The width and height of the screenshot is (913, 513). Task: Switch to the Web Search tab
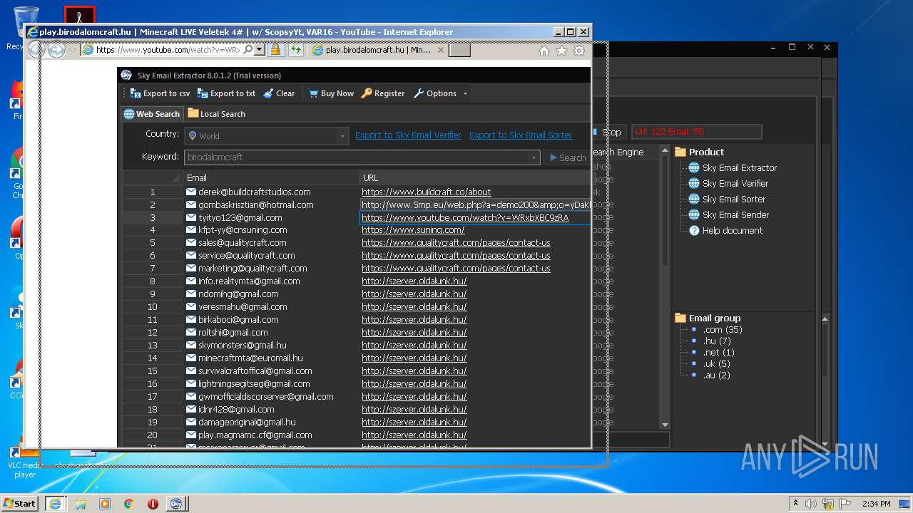pyautogui.click(x=152, y=114)
